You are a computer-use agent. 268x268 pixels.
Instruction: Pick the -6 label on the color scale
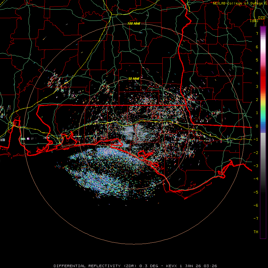point(256,205)
